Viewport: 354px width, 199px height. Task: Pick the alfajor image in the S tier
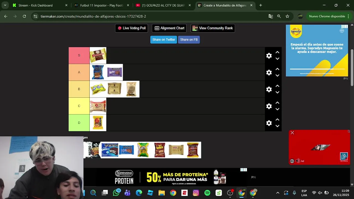click(98, 56)
